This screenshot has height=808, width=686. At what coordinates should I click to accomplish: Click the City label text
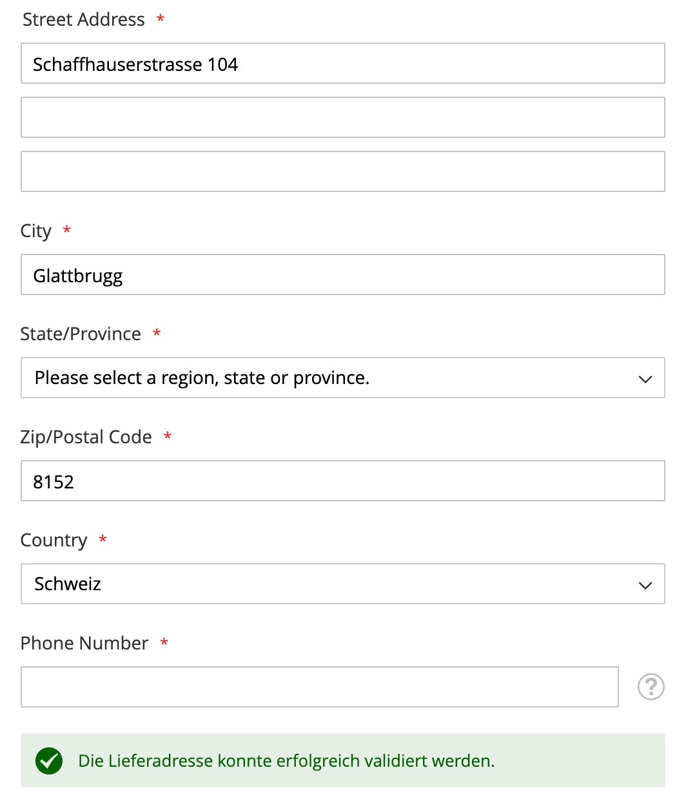[36, 231]
